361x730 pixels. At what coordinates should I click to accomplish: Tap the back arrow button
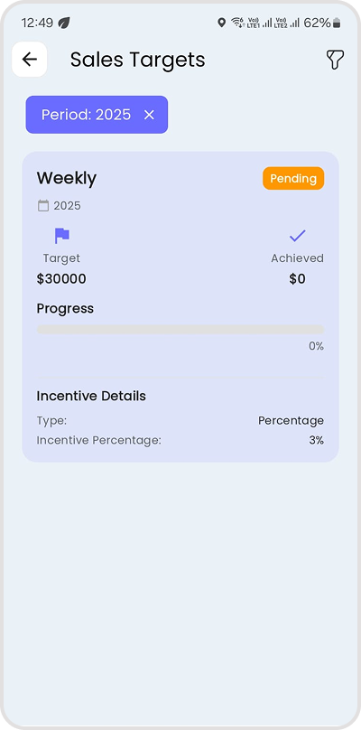pos(29,59)
